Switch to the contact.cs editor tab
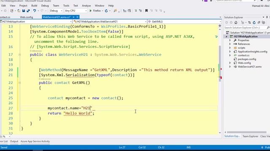270x151 pixels. [x=5, y=17]
